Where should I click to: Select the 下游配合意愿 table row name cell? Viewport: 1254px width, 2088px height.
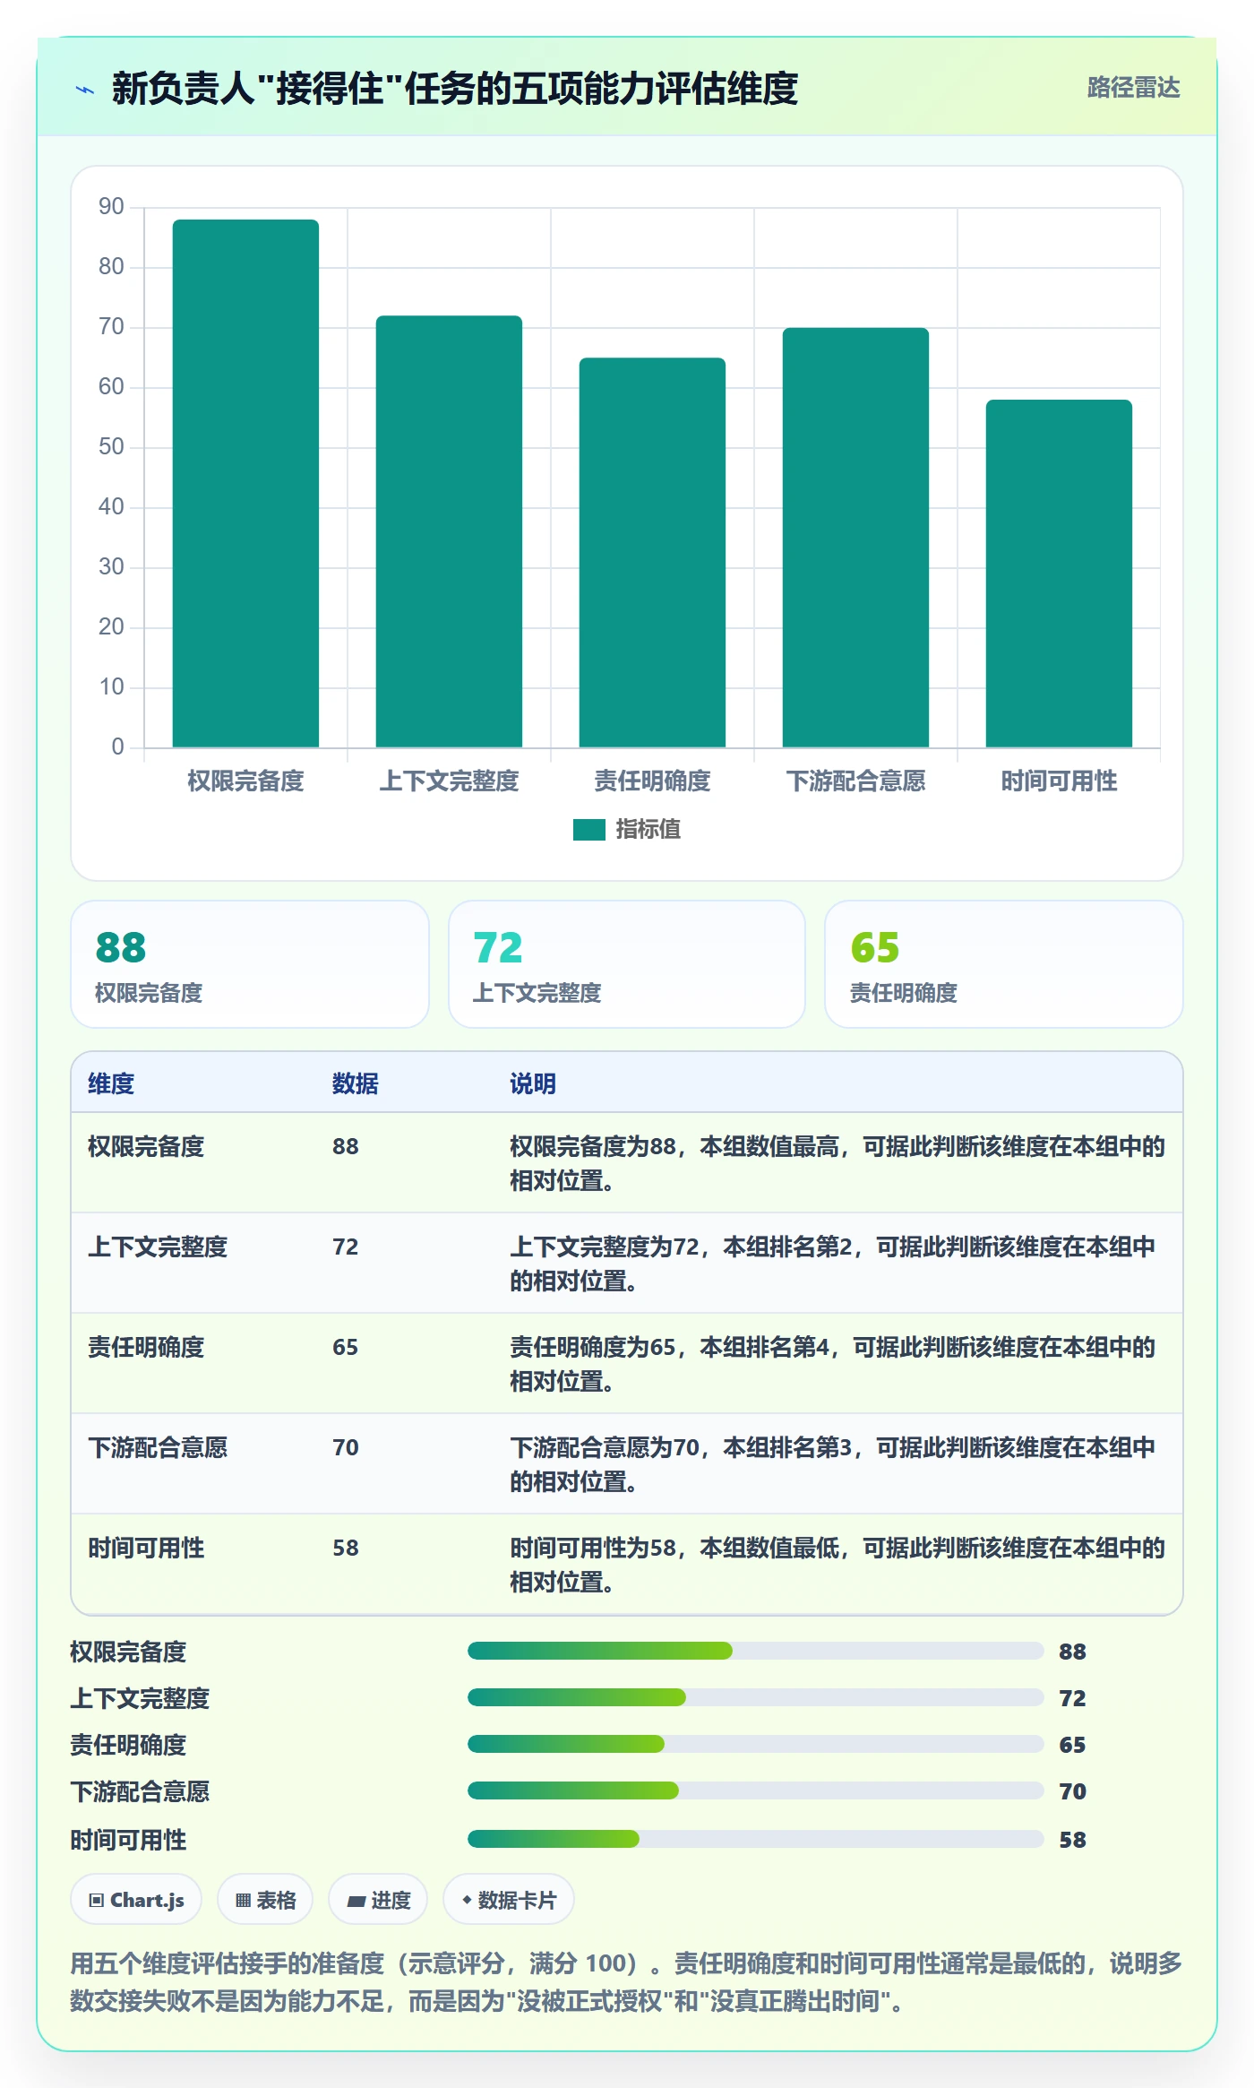pos(158,1447)
